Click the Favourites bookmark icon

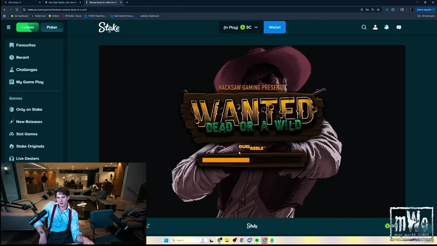(12, 45)
